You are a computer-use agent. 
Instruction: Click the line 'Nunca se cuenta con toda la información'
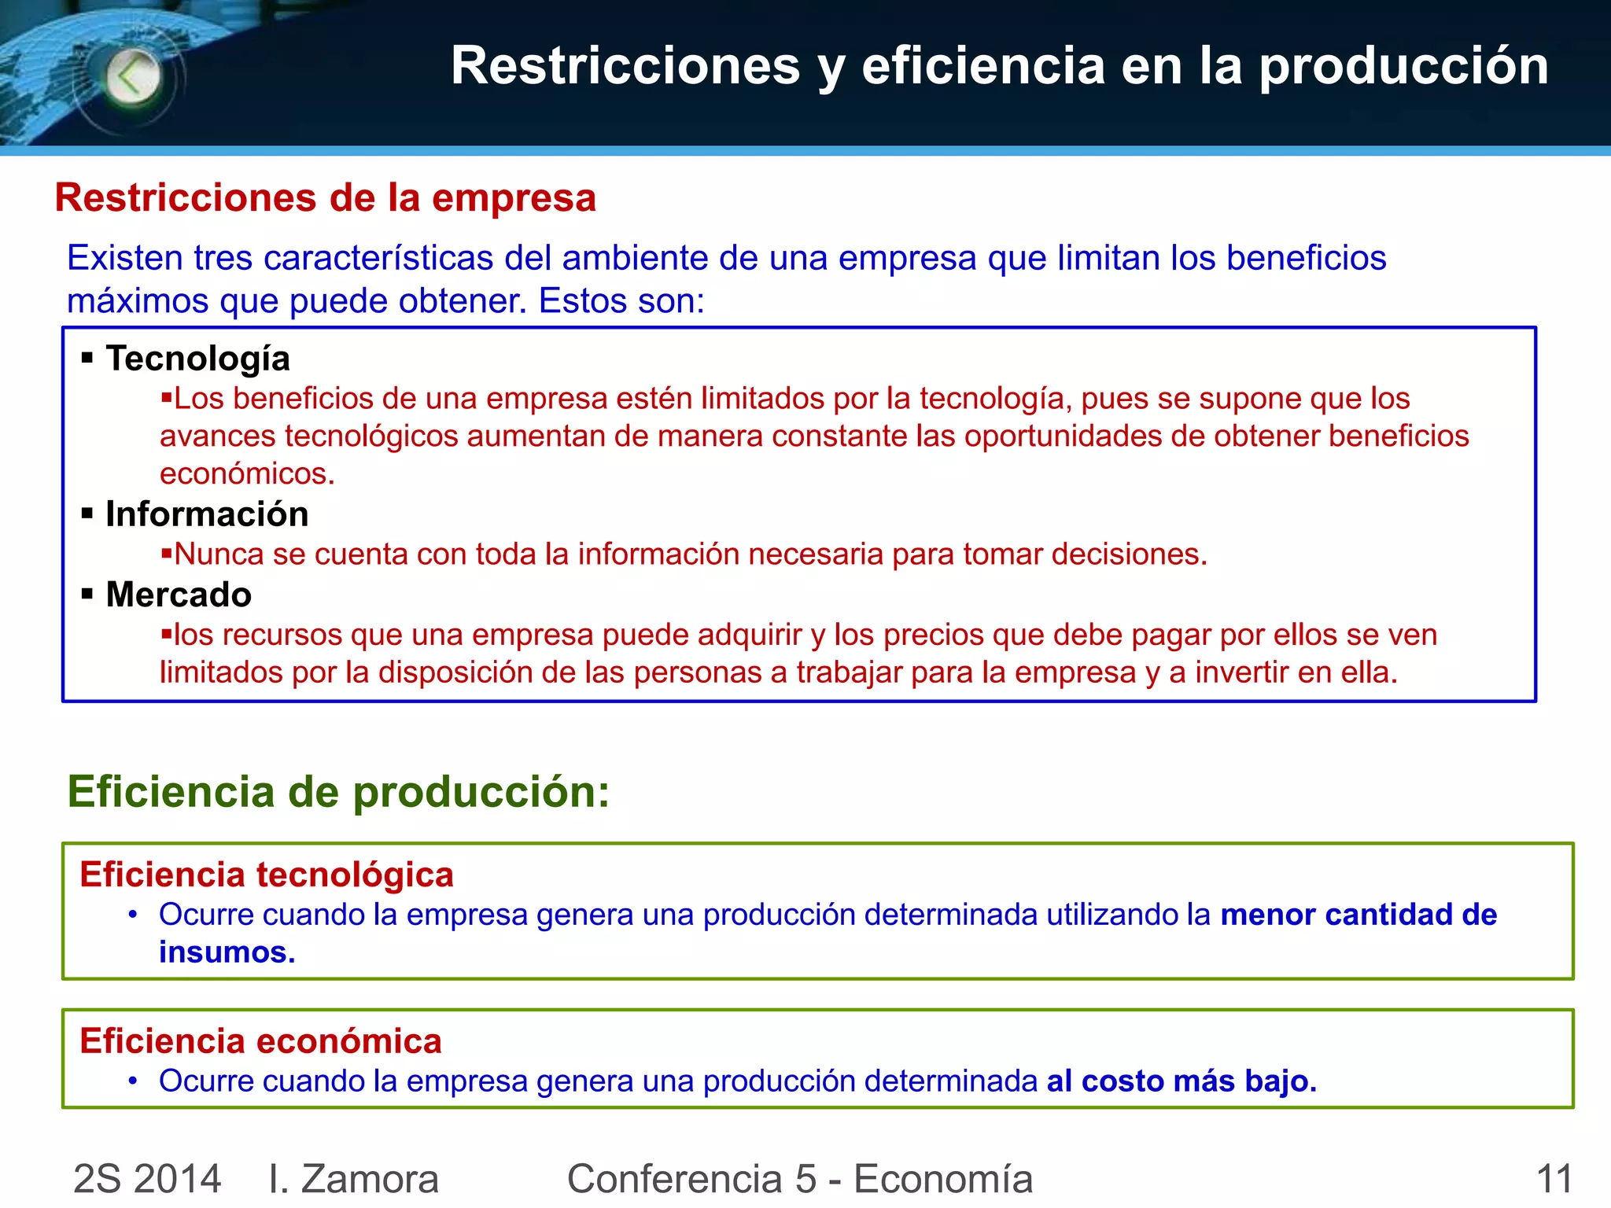pos(684,554)
